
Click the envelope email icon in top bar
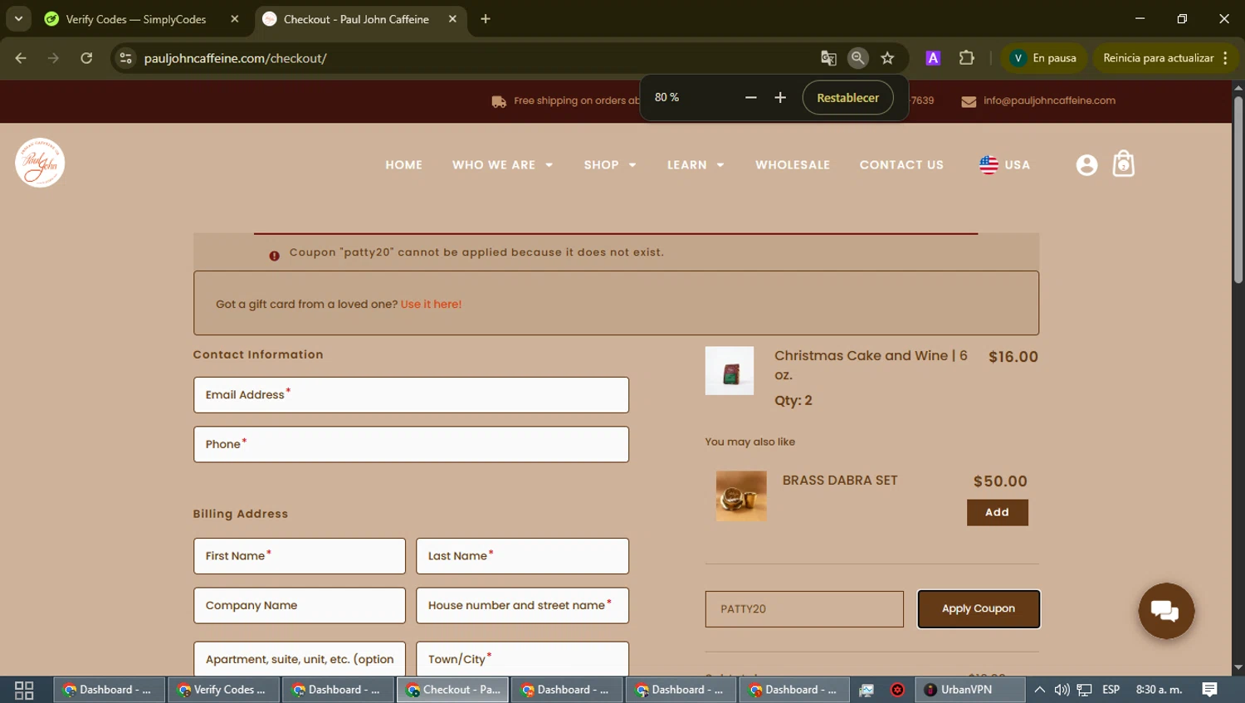click(x=969, y=101)
